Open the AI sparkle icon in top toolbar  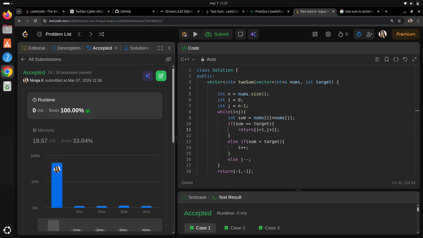point(253,34)
